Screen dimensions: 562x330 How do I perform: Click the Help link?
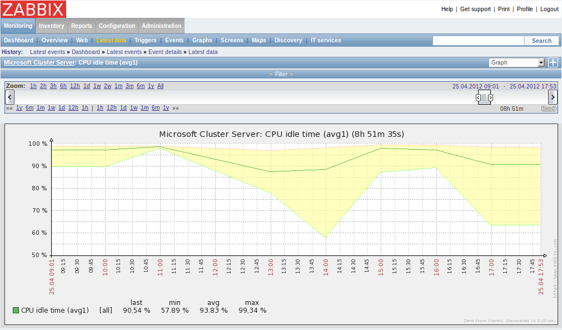447,9
